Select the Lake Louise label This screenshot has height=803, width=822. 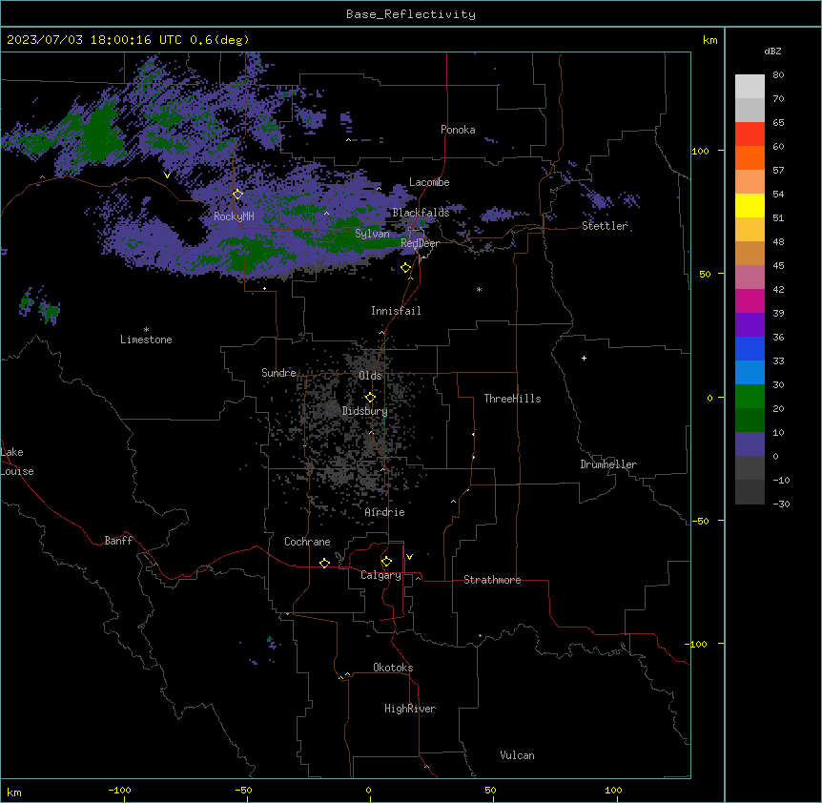pyautogui.click(x=17, y=462)
